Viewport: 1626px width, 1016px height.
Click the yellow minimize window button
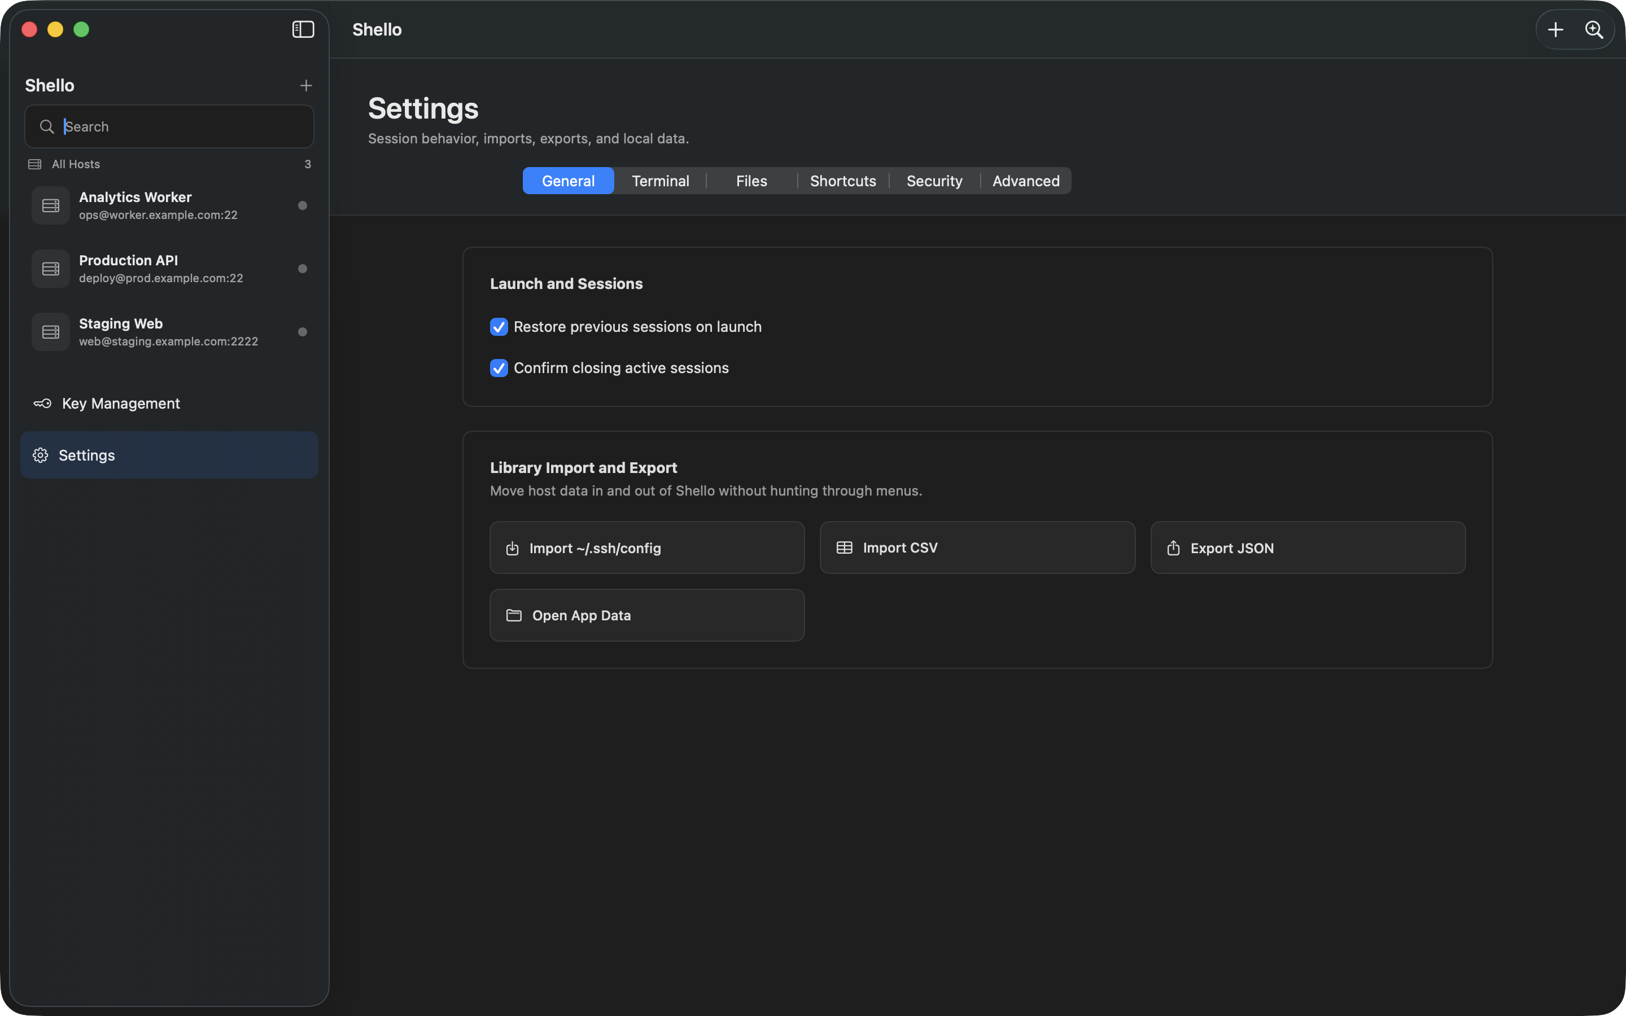(x=55, y=29)
